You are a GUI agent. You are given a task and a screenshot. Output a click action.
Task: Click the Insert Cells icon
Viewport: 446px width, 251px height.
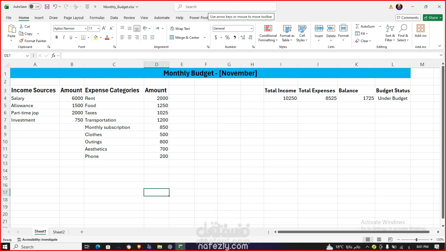pos(319,28)
